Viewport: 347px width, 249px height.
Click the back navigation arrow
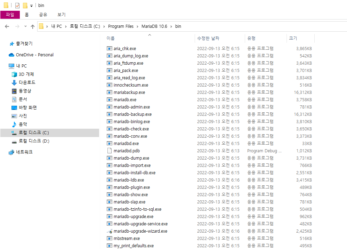pyautogui.click(x=7, y=26)
